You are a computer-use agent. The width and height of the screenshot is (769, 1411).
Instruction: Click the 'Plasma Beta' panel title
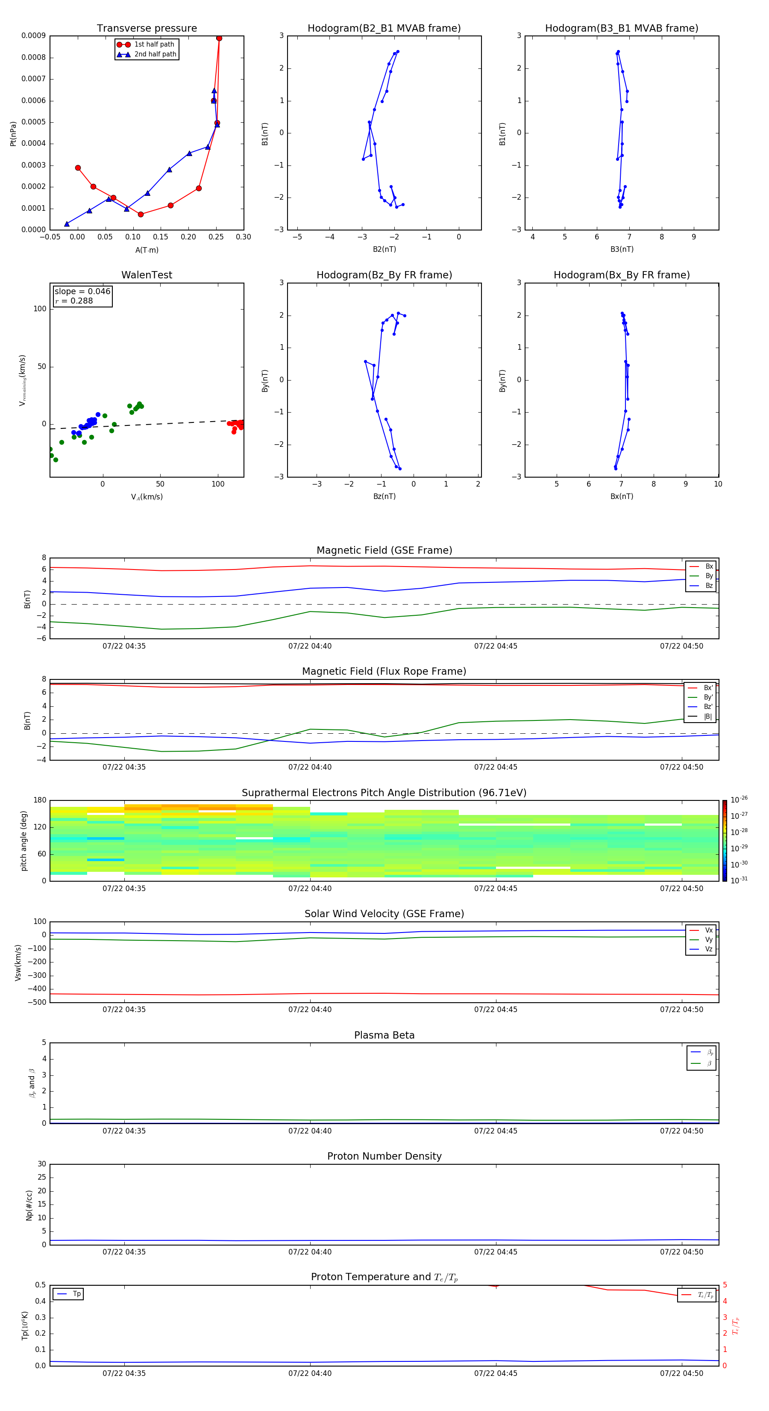click(384, 1035)
